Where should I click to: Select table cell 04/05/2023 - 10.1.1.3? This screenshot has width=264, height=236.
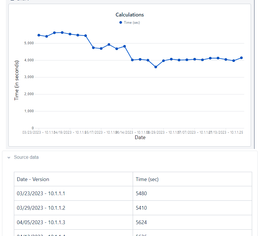[73, 222]
